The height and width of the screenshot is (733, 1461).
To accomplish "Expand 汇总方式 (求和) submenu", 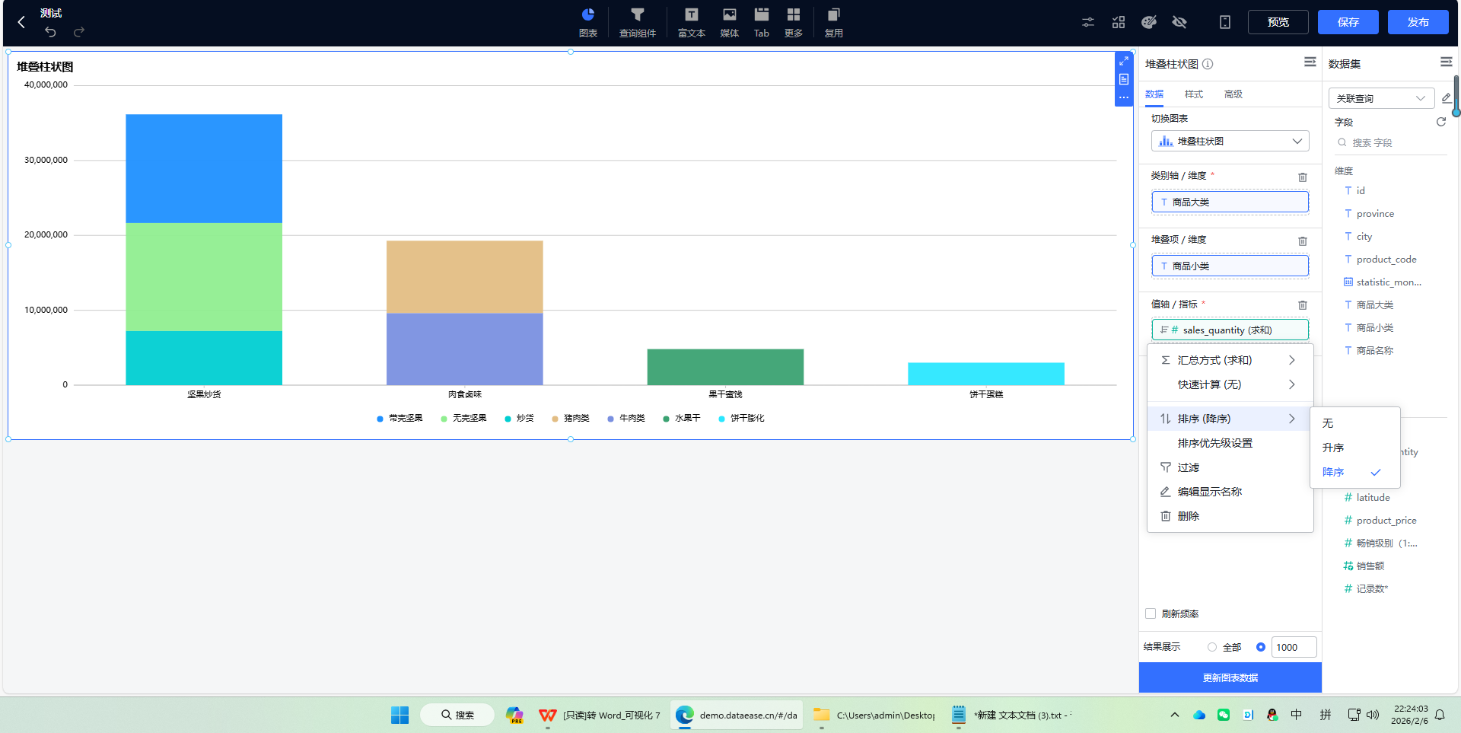I will coord(1230,360).
